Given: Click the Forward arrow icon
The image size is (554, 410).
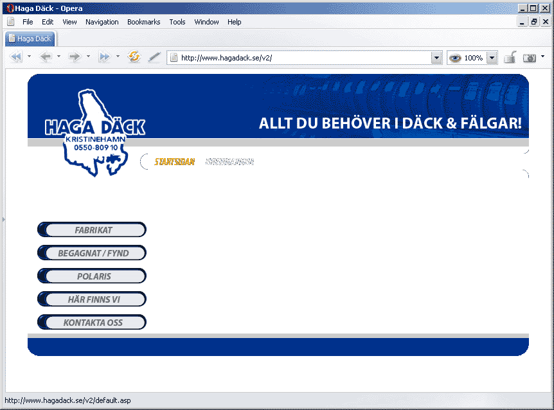Looking at the screenshot, I should (x=74, y=57).
